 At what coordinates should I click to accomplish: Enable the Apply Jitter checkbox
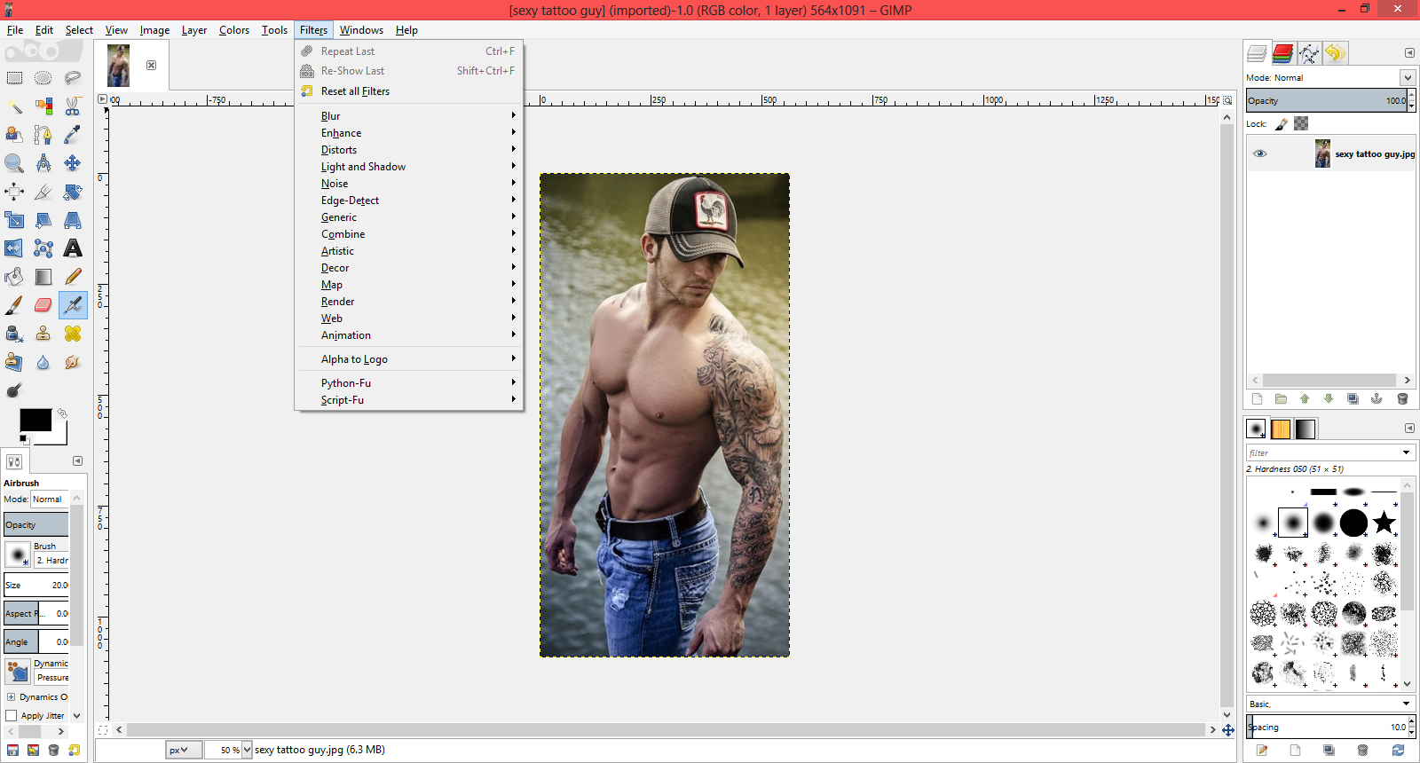click(12, 715)
